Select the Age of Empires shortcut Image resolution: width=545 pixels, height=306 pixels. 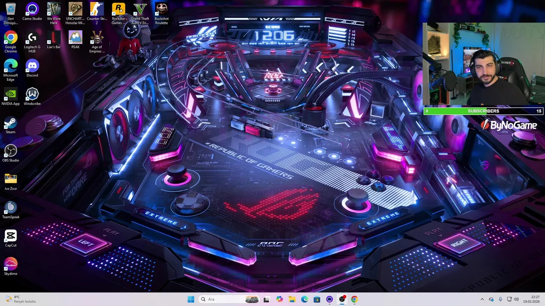pos(97,42)
